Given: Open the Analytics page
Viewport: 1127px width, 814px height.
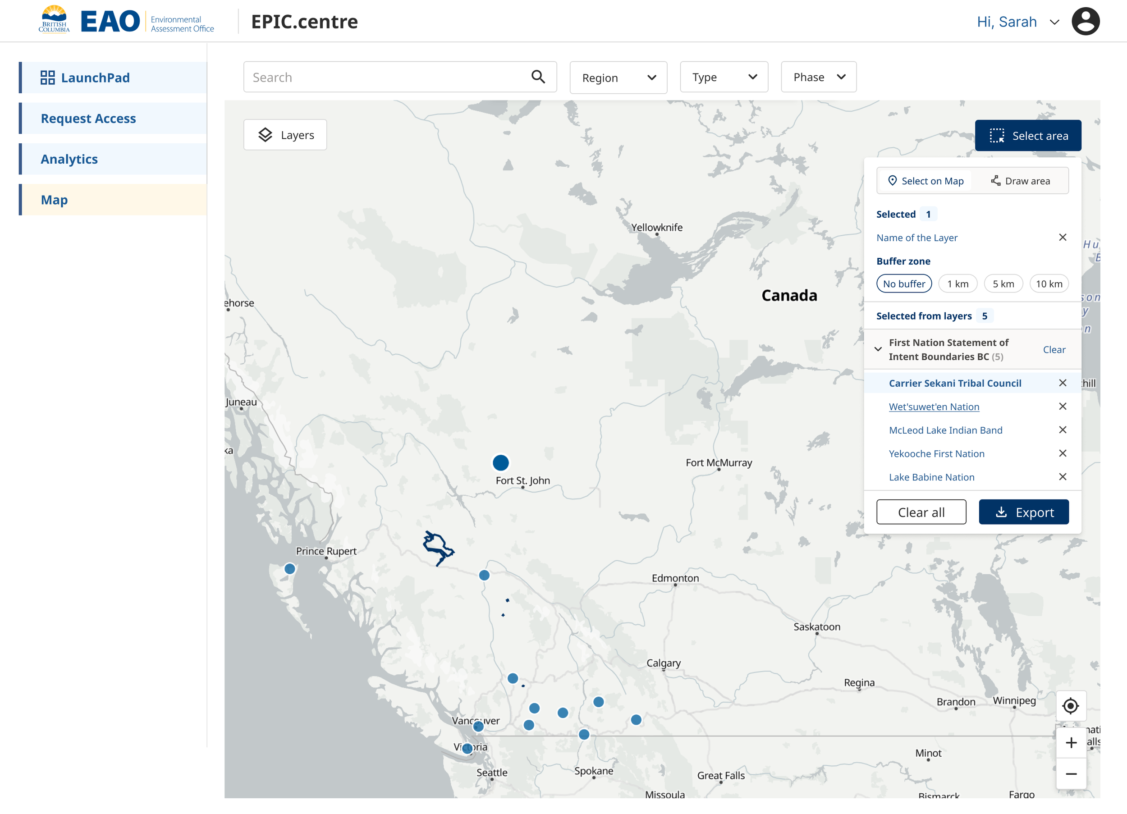Looking at the screenshot, I should 113,159.
